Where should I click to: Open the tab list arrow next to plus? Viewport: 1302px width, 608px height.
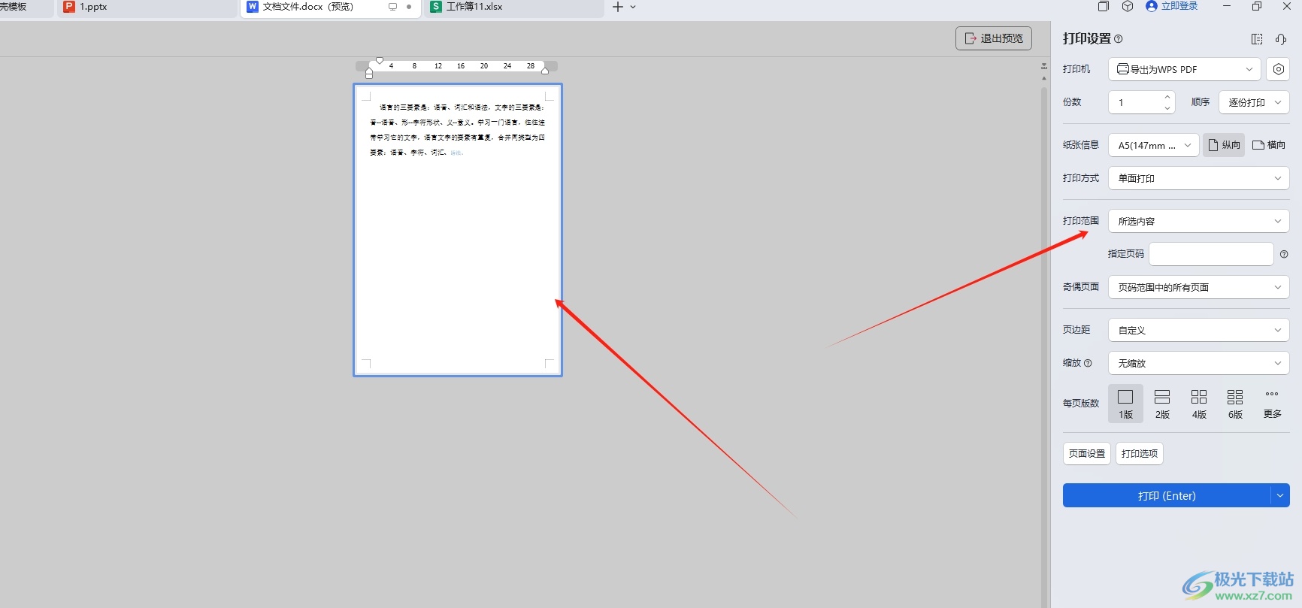(633, 7)
